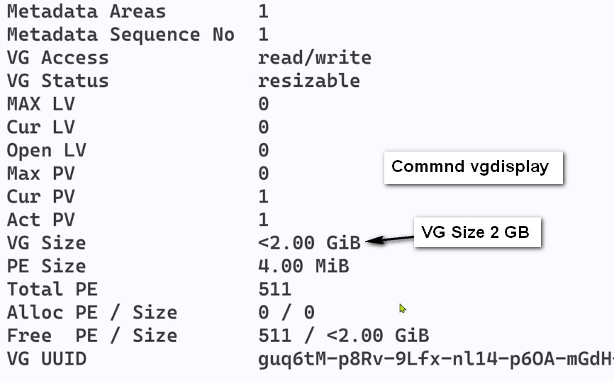The height and width of the screenshot is (381, 614).
Task: Click the '511 / <2.00 GiB' free size value
Action: 343,336
